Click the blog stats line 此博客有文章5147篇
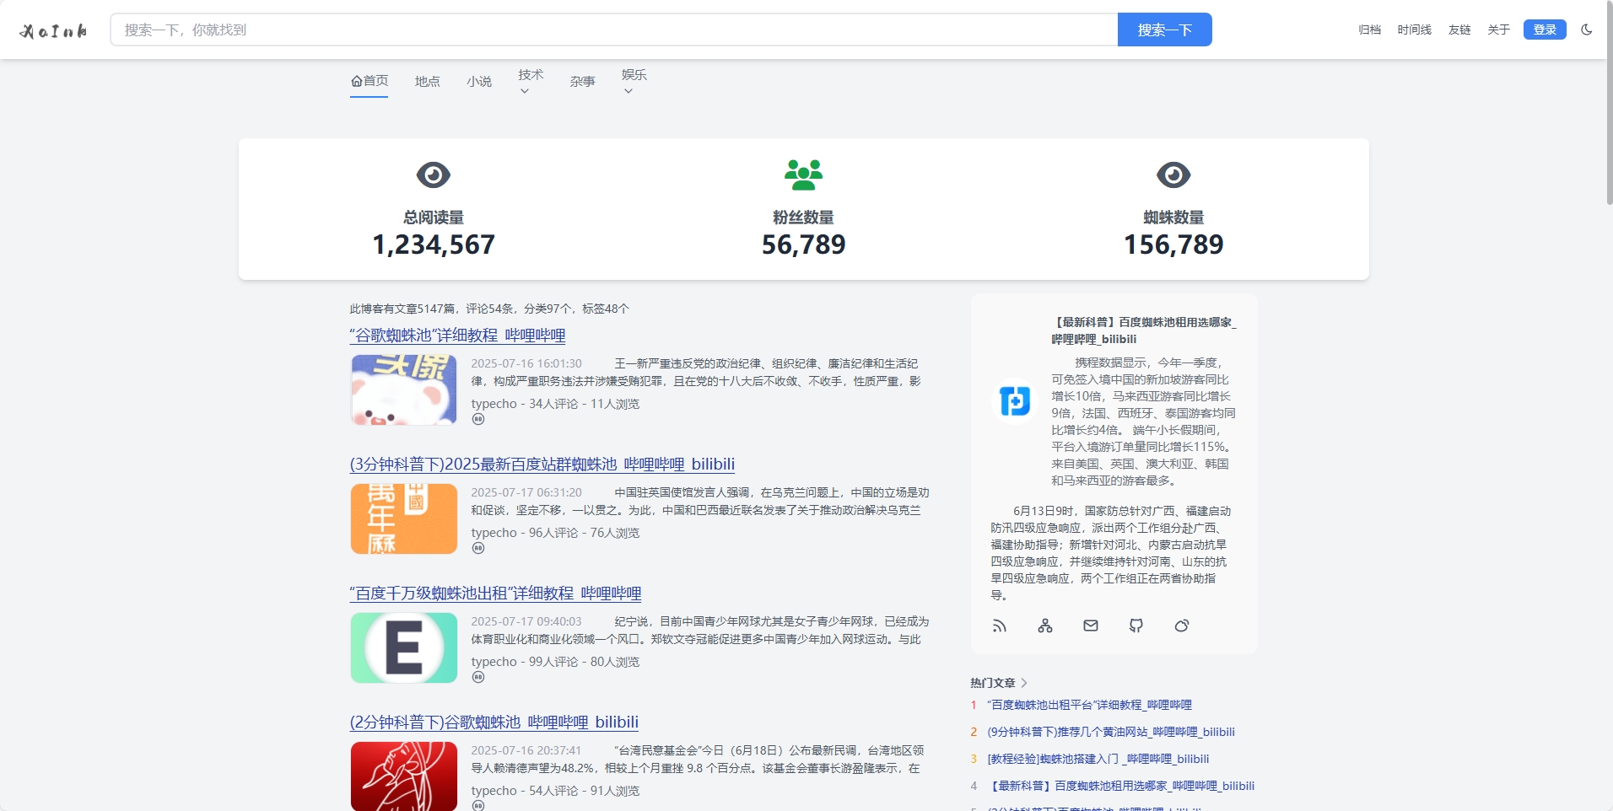This screenshot has width=1613, height=811. [x=489, y=309]
